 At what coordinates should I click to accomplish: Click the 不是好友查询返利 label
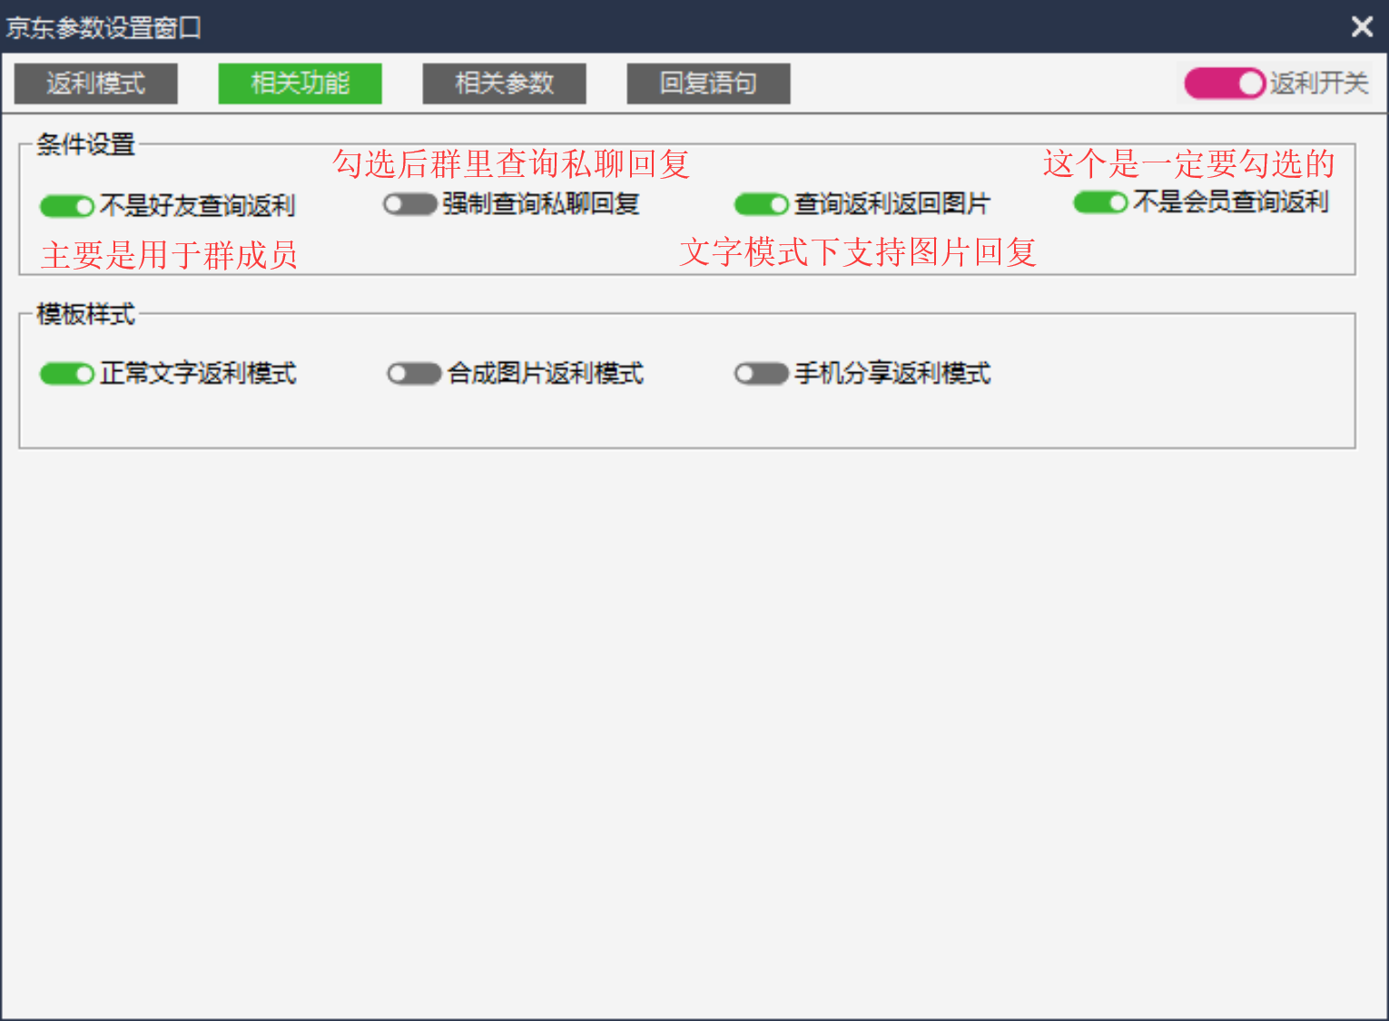pos(198,205)
